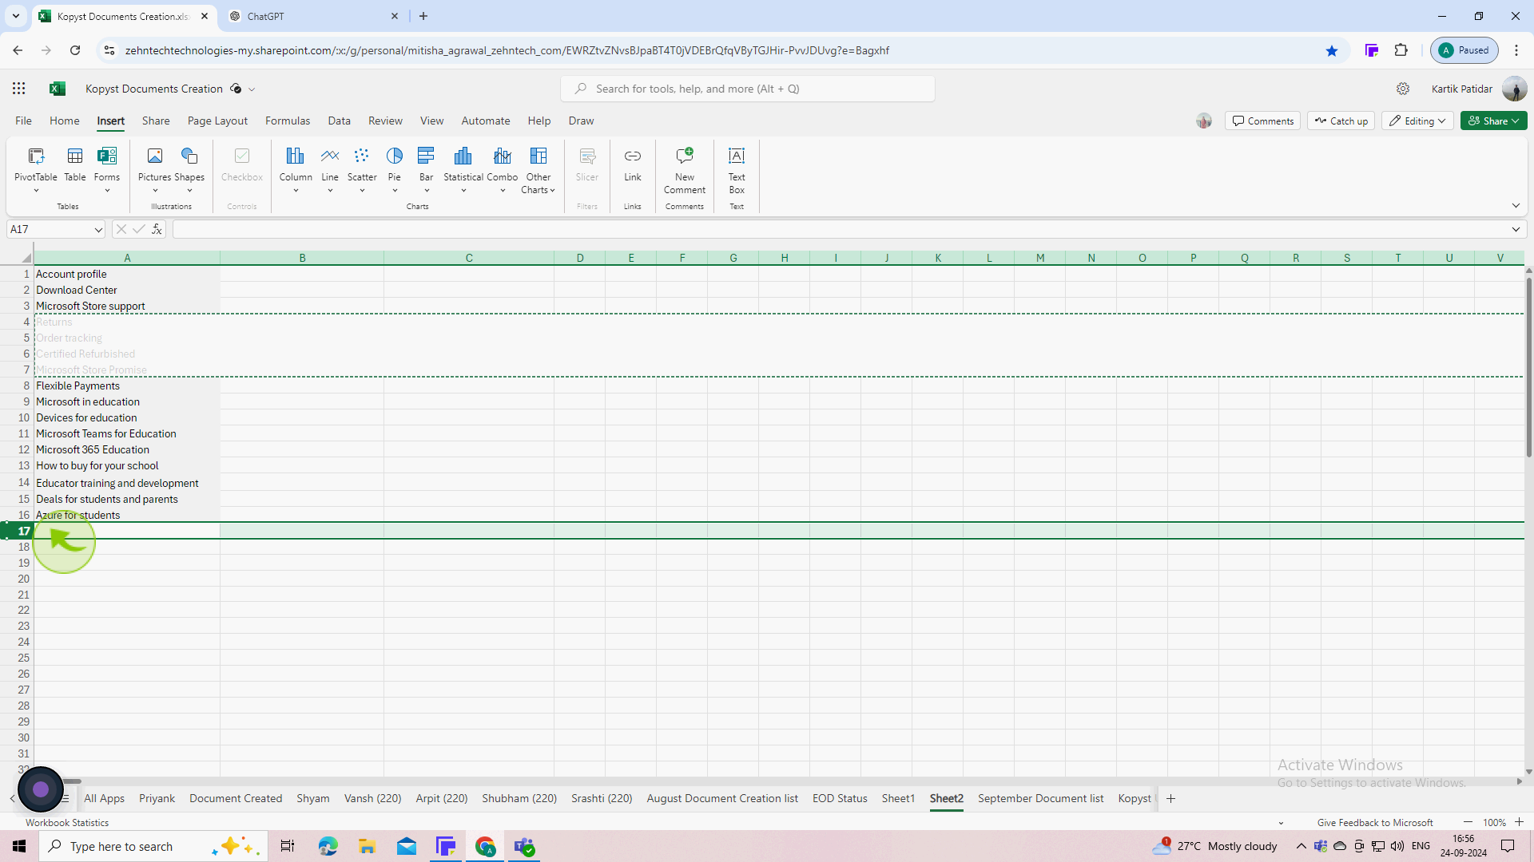Click the Catch up button
The height and width of the screenshot is (862, 1534).
coord(1341,121)
